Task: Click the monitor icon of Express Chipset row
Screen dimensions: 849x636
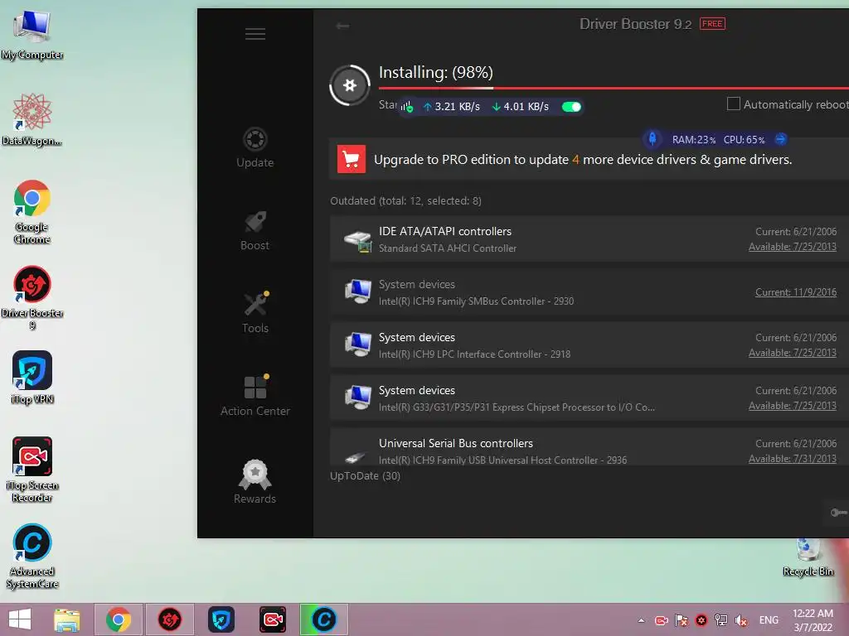Action: (358, 397)
